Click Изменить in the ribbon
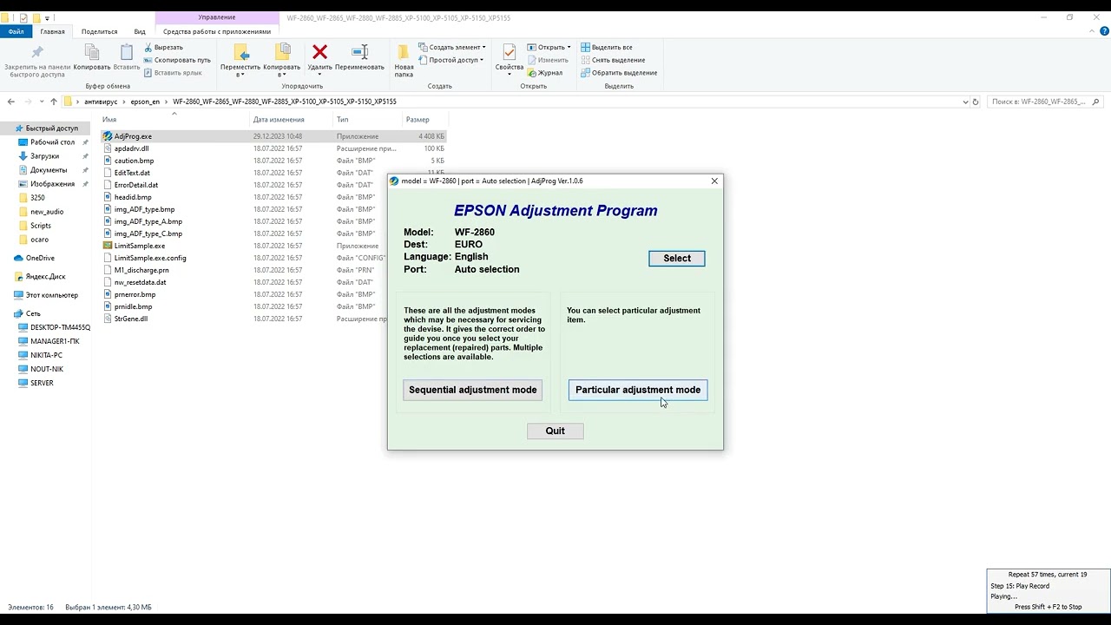 point(548,60)
